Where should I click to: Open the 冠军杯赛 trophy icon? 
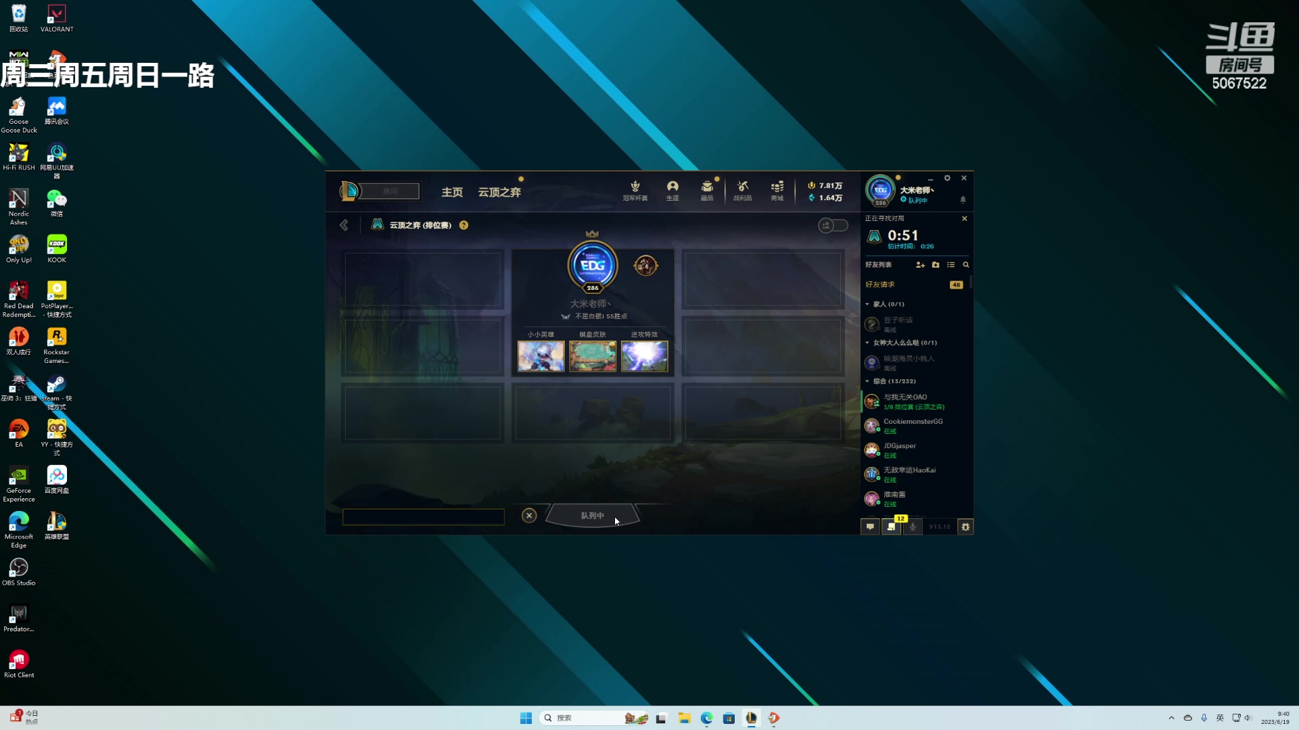(635, 191)
